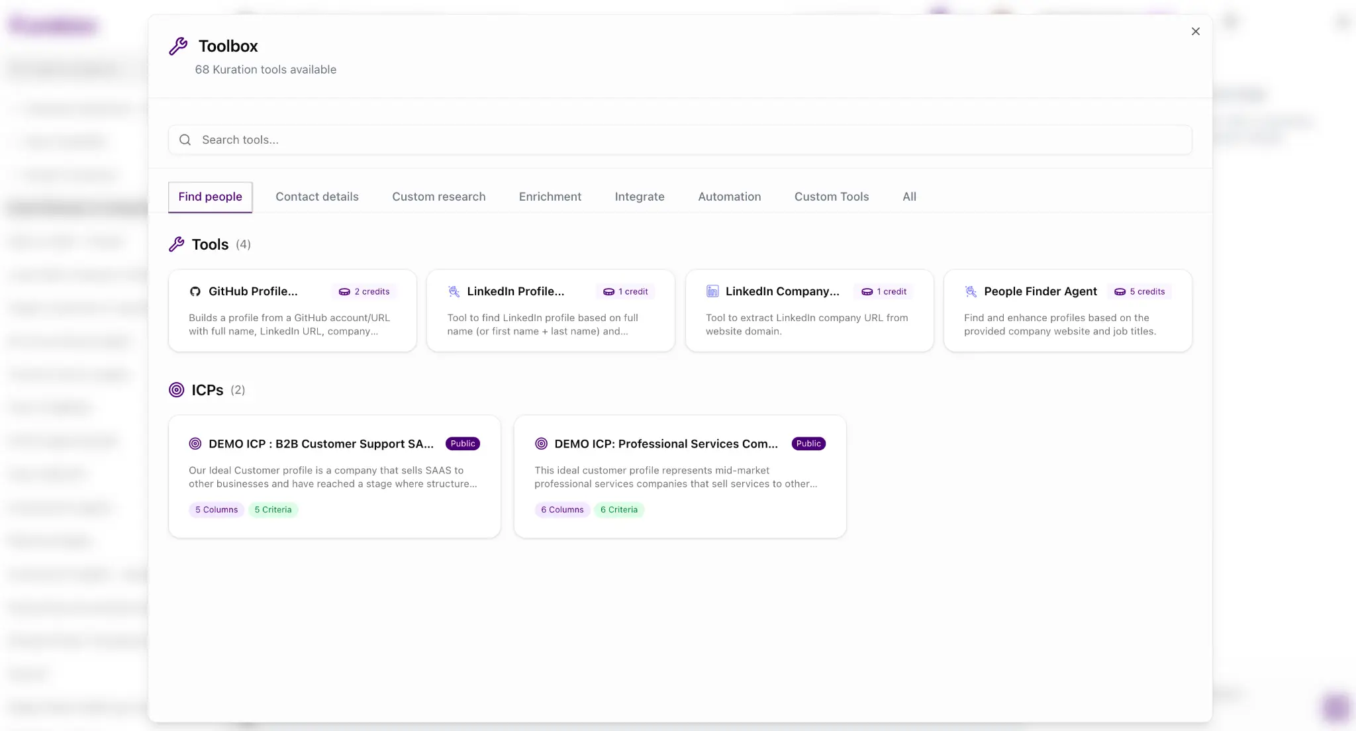This screenshot has width=1356, height=731.
Task: Click the Tools section wrench icon
Action: [176, 244]
